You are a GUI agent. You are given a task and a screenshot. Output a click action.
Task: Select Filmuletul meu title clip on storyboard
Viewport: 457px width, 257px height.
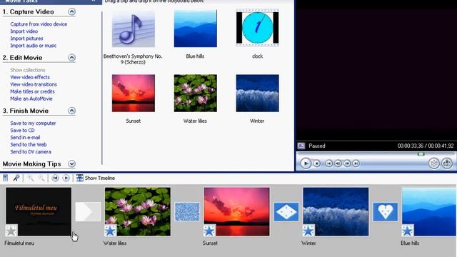click(39, 211)
